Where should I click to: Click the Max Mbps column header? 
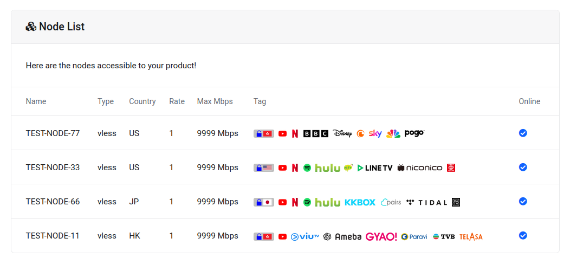click(215, 101)
